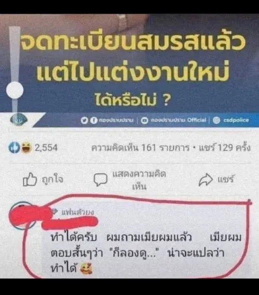
Task: Click the diamond top fan badge icon
Action: [54, 211]
